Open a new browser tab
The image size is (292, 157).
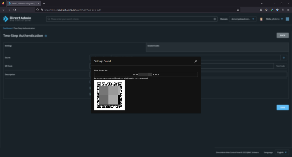point(44,3)
